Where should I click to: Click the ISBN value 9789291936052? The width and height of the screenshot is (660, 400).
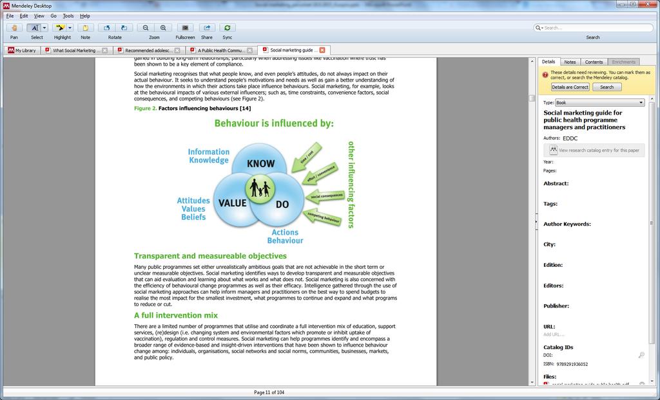click(572, 364)
